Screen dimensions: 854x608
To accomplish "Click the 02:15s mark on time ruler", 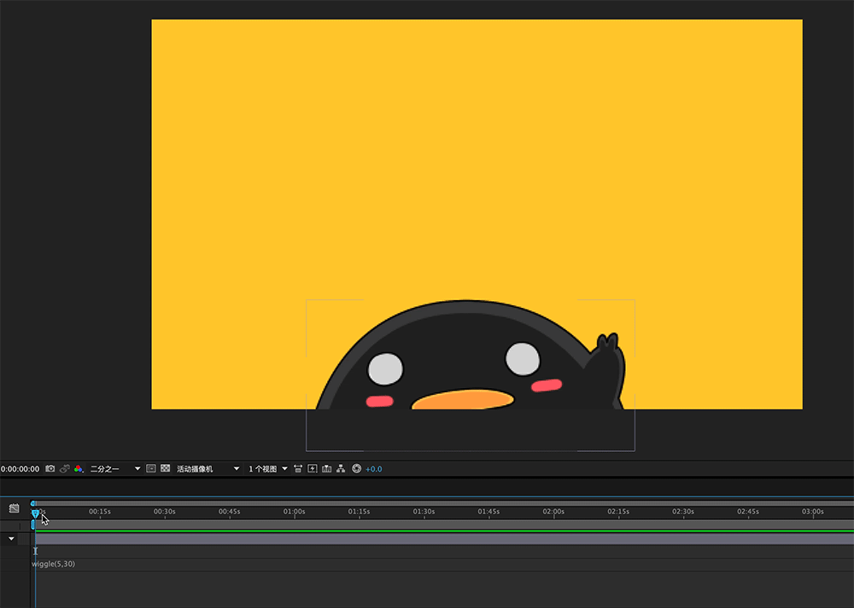I will point(618,511).
